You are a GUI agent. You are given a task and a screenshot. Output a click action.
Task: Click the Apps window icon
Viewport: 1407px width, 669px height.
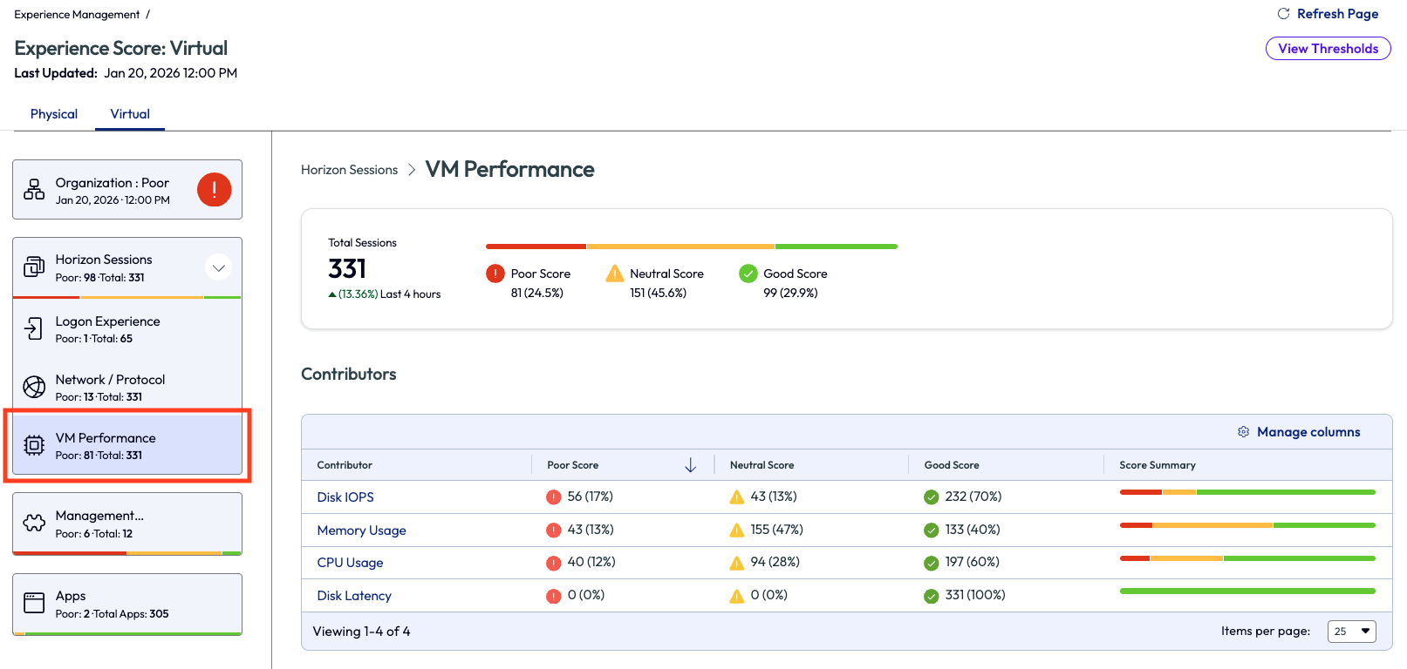click(34, 603)
